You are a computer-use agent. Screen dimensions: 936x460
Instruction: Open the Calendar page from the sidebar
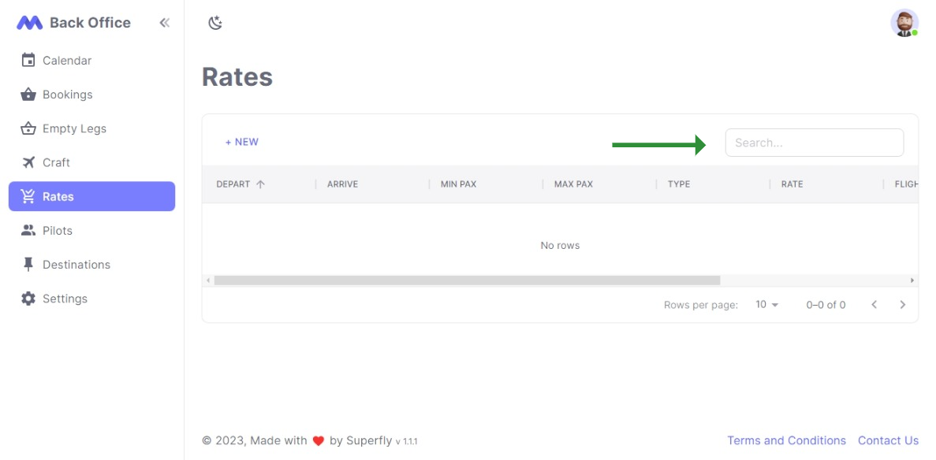66,60
